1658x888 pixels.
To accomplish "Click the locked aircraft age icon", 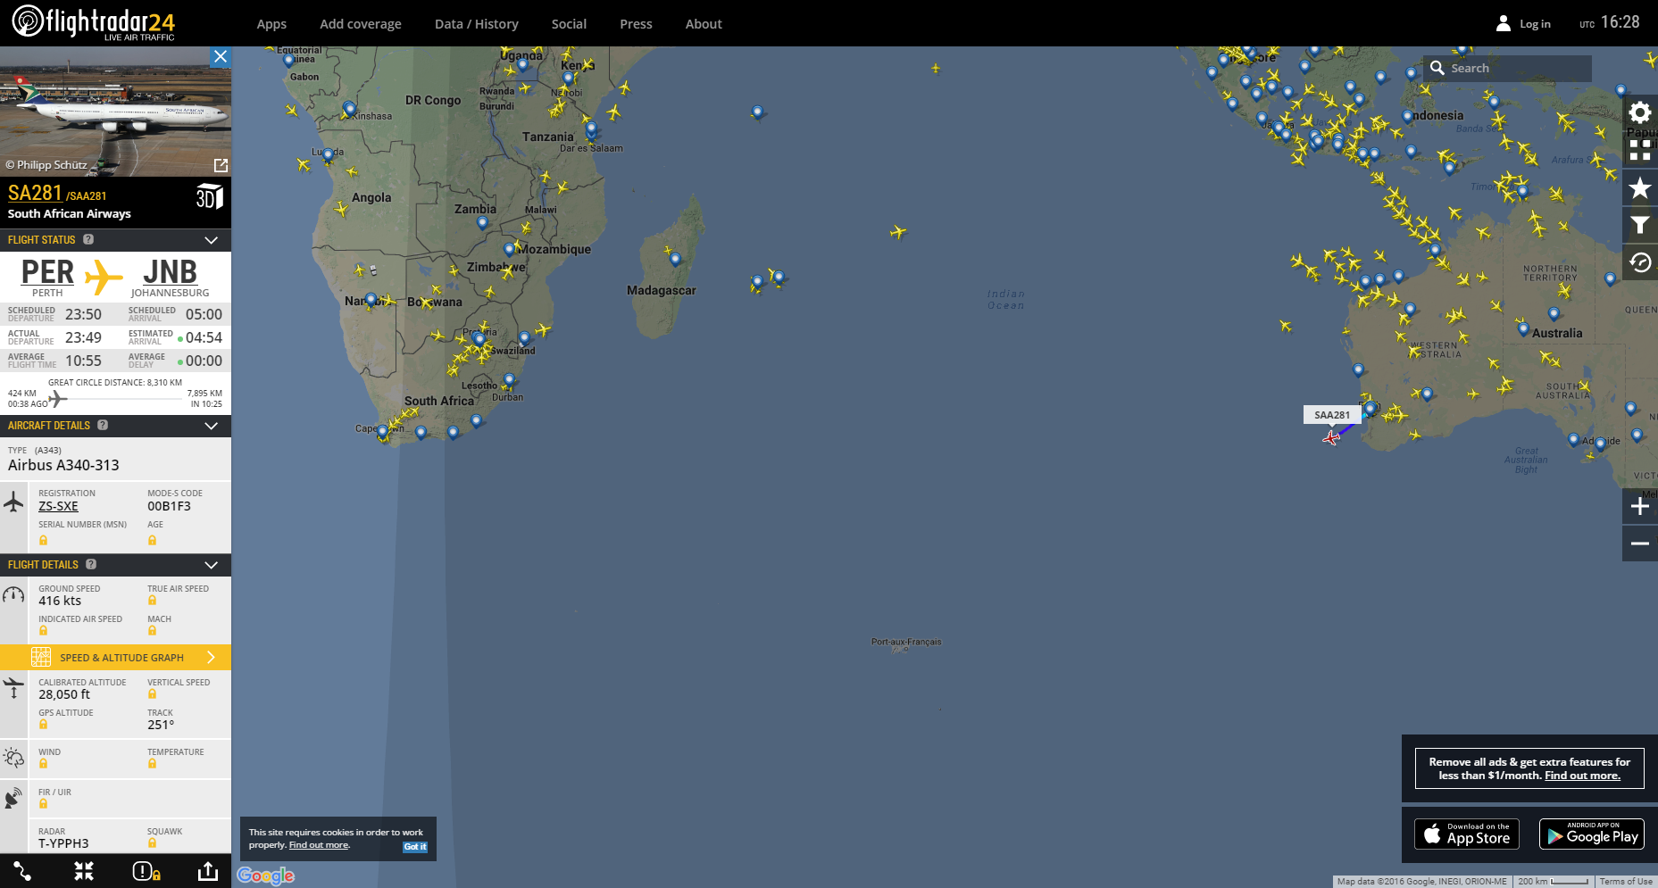I will 152,540.
